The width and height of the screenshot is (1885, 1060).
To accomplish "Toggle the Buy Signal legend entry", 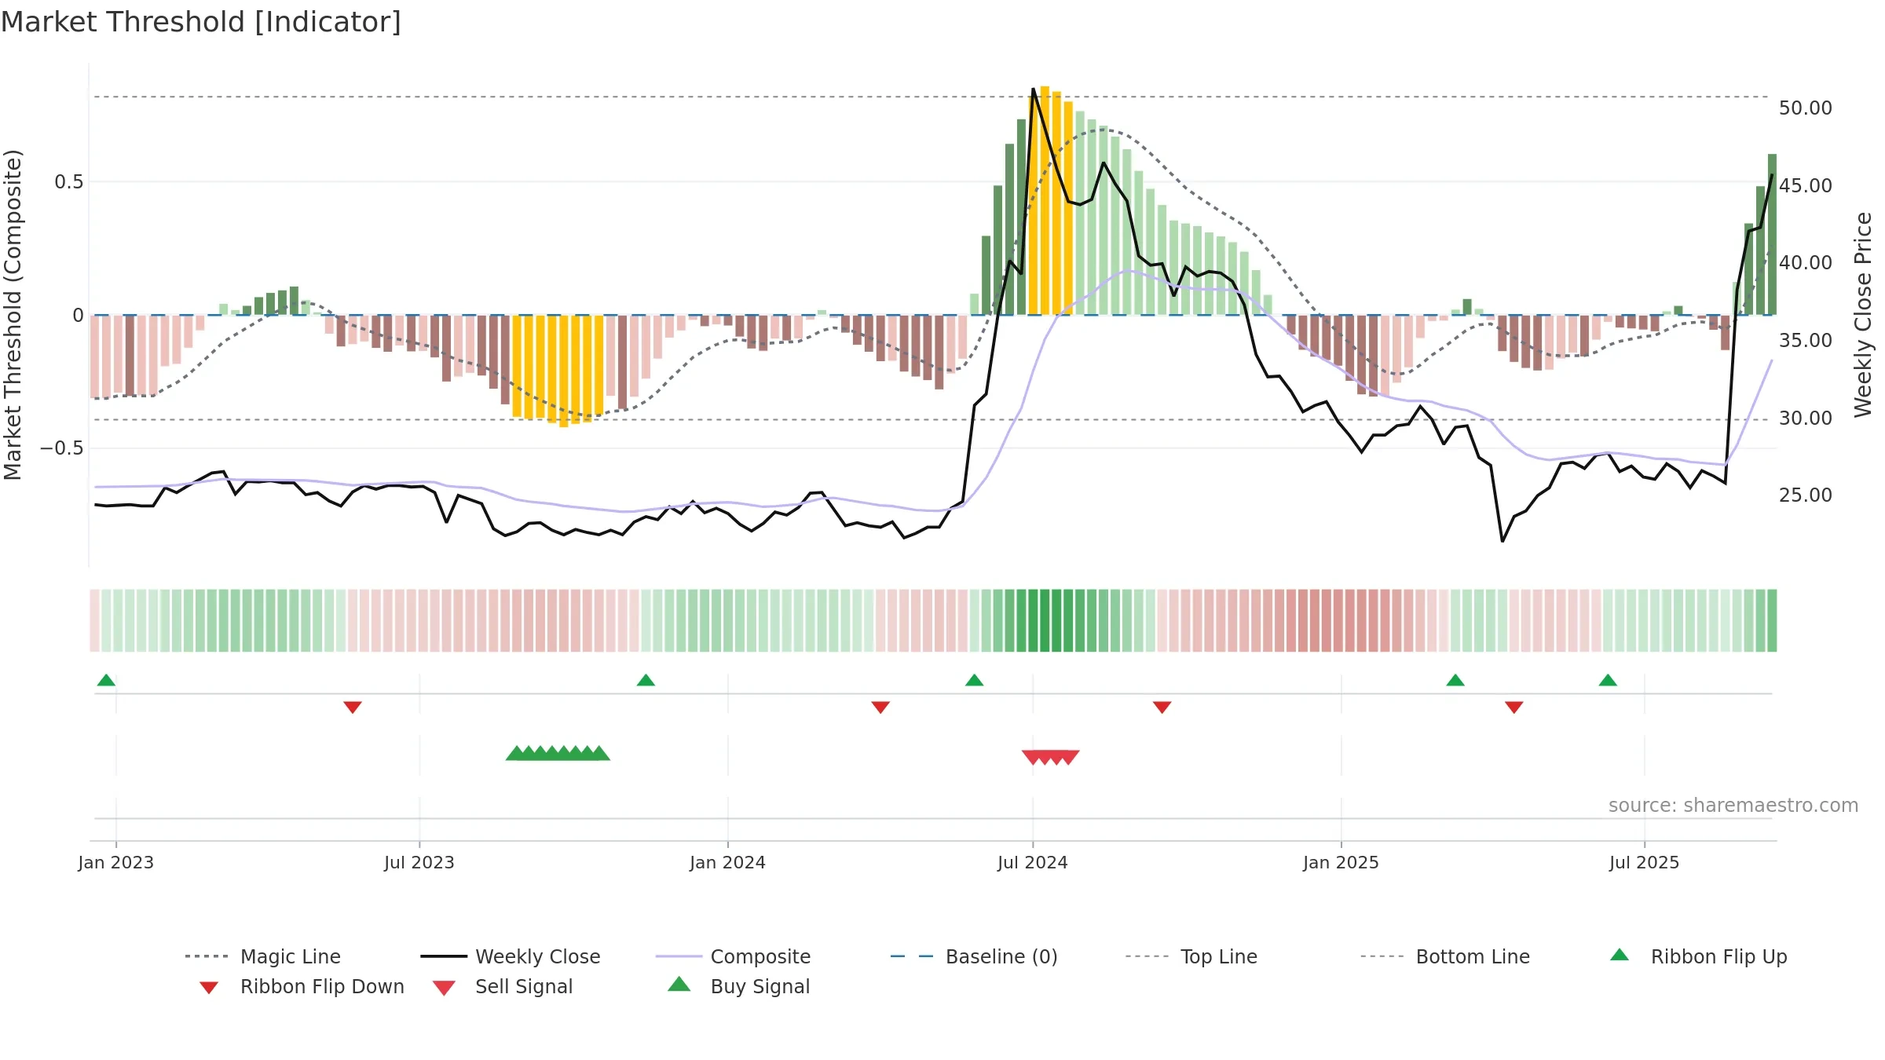I will 738,986.
